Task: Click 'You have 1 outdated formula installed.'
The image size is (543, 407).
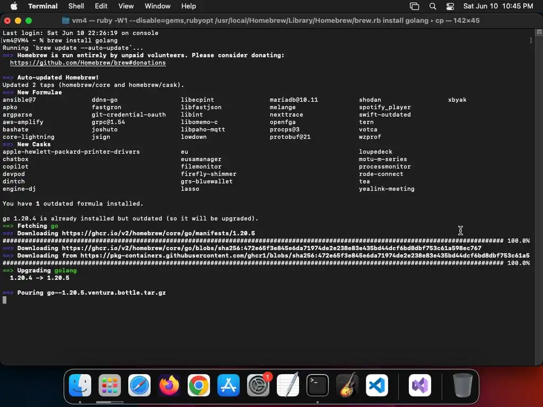Action: (x=73, y=203)
